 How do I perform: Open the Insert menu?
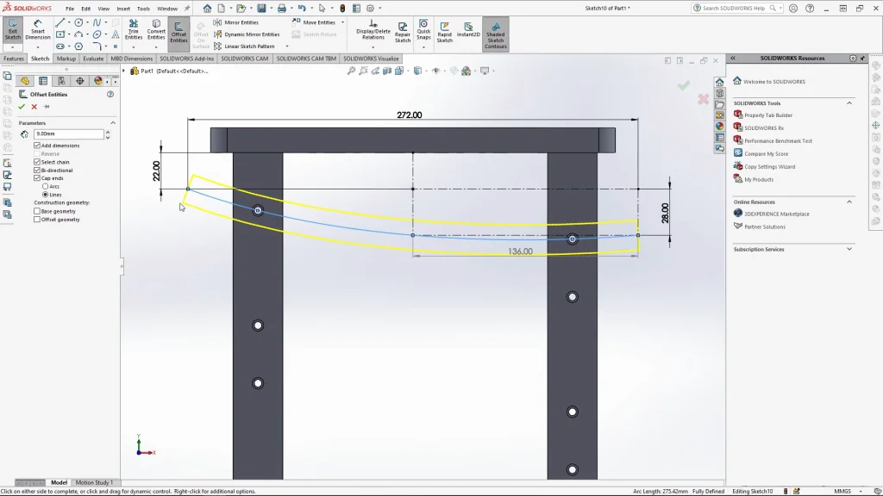click(x=123, y=9)
